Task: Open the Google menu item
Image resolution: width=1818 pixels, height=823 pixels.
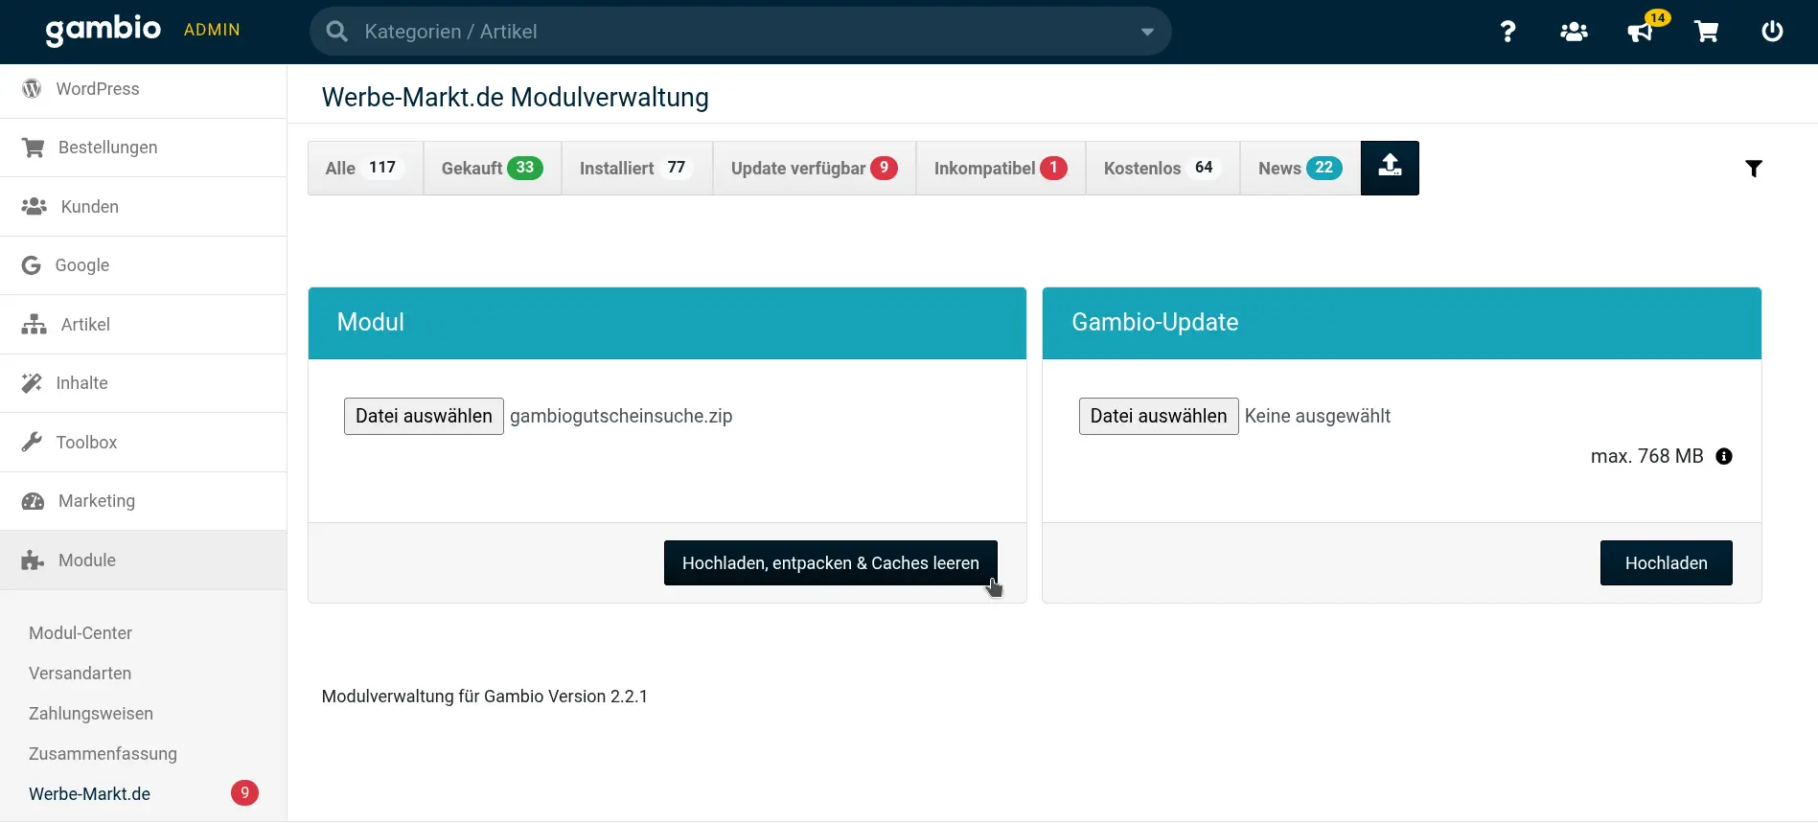Action: click(x=144, y=265)
